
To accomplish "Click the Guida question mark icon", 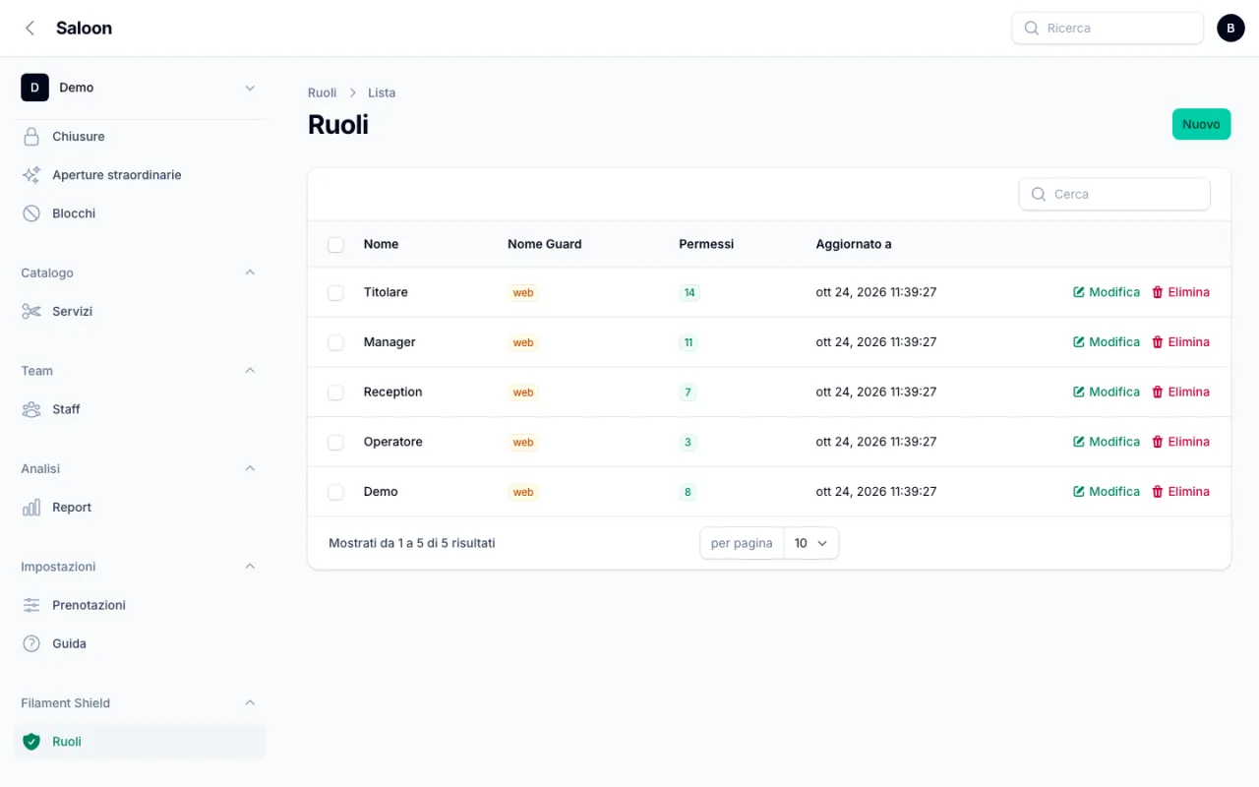I will pyautogui.click(x=31, y=643).
